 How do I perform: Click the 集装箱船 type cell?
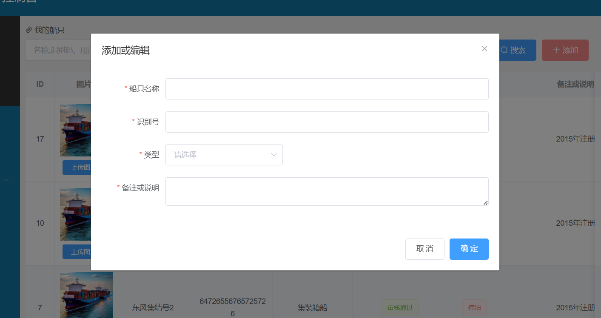pos(312,308)
